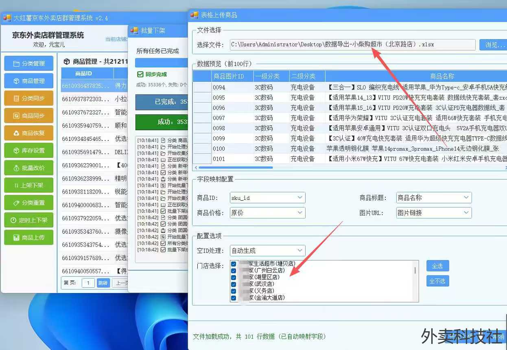Click 充电设备 cell in row 0101
This screenshot has height=350, width=507.
click(307, 158)
